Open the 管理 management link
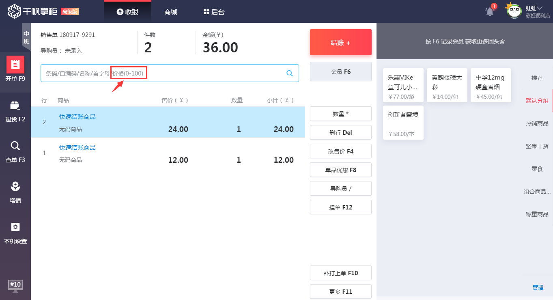The height and width of the screenshot is (300, 553). point(538,287)
